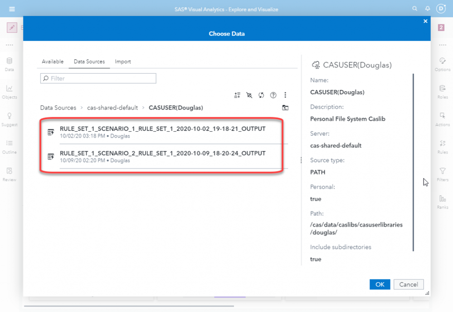Open the Actions pane

click(x=442, y=119)
